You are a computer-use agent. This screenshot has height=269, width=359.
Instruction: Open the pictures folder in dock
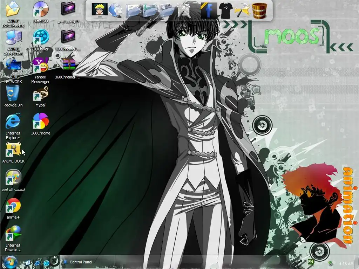point(167,11)
